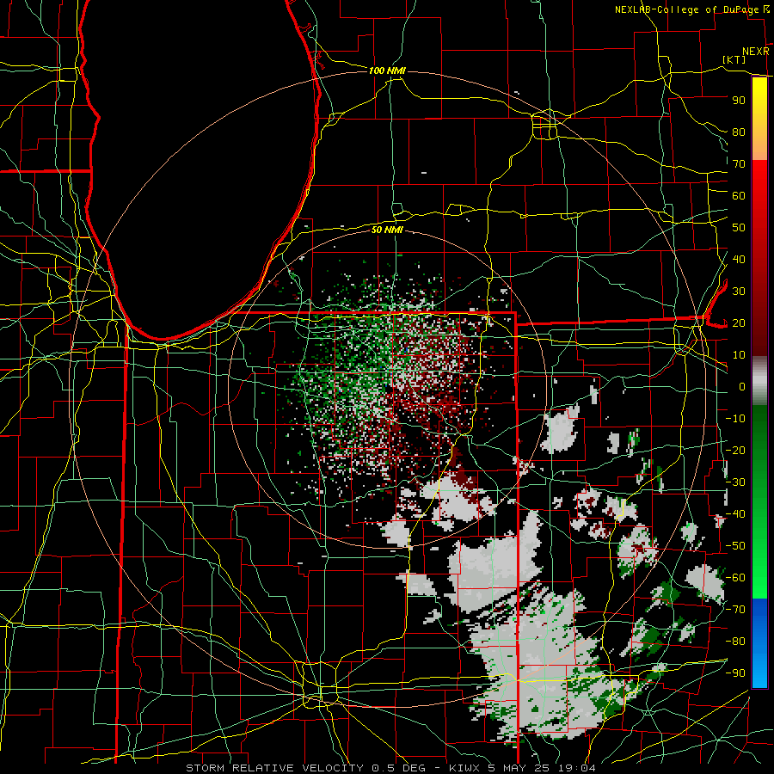Click the -50 value on velocity scale
This screenshot has height=774, width=774.
click(x=735, y=546)
